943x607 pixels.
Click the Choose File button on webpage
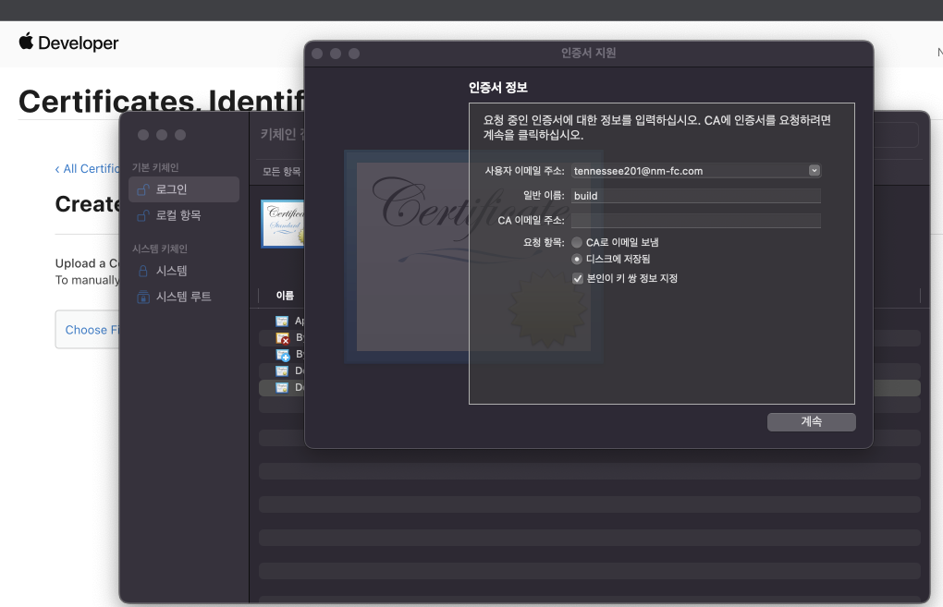coord(89,329)
